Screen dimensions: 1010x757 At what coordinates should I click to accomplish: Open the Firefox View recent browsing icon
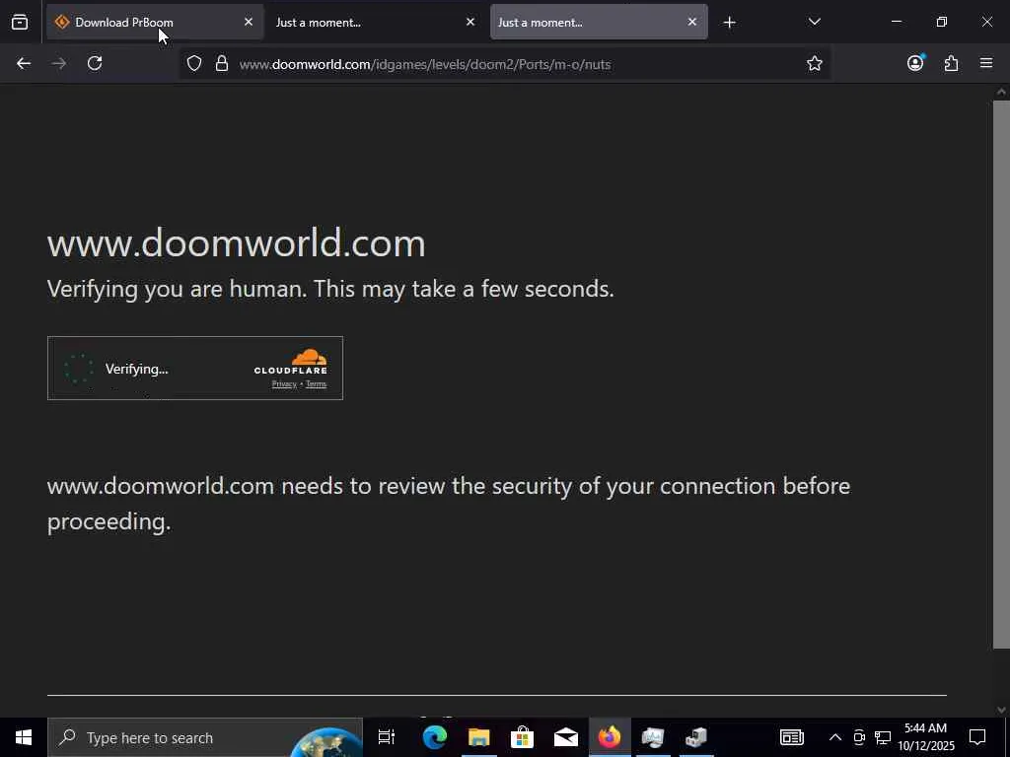point(20,22)
